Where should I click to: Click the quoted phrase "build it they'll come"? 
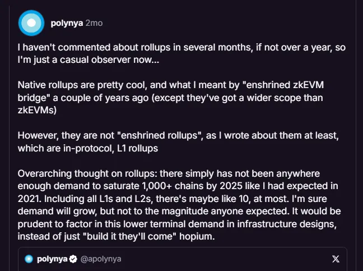(x=129, y=237)
